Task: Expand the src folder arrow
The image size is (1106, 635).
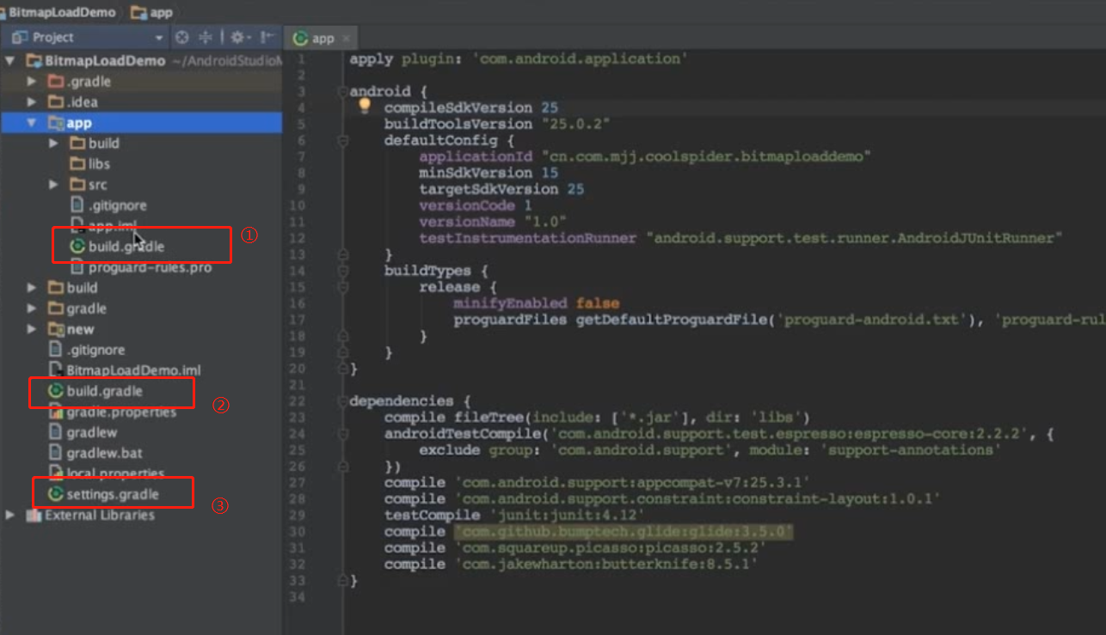Action: coord(53,185)
